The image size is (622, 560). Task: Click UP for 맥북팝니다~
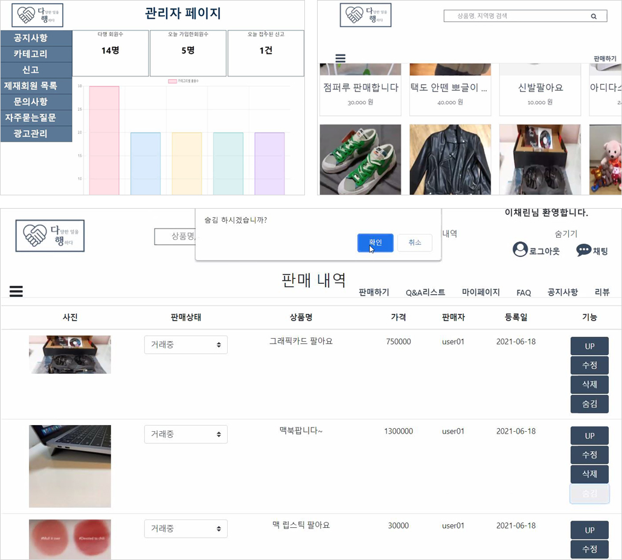click(589, 435)
